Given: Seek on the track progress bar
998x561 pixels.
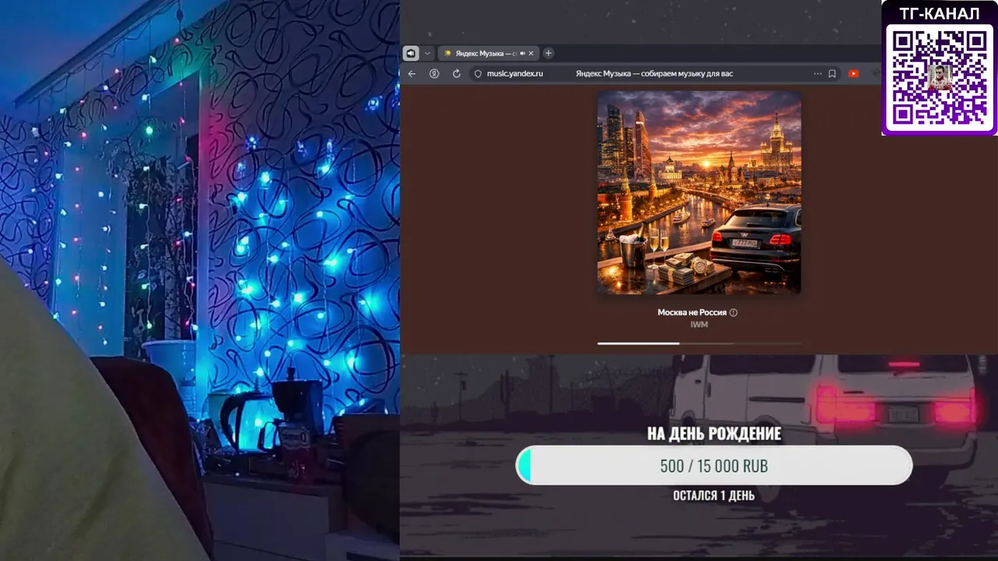Looking at the screenshot, I should (x=699, y=343).
